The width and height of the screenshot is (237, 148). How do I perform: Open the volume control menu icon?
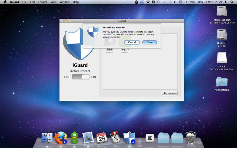pos(175,2)
